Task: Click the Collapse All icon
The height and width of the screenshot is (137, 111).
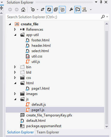Action: coord(56,10)
